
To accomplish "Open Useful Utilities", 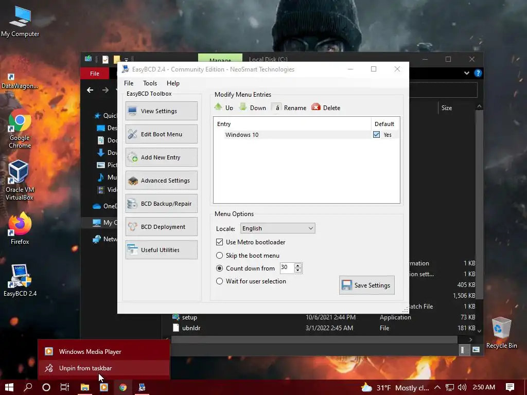I will pyautogui.click(x=161, y=250).
